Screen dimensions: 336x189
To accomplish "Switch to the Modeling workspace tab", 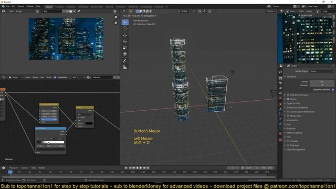I will 59,7.
